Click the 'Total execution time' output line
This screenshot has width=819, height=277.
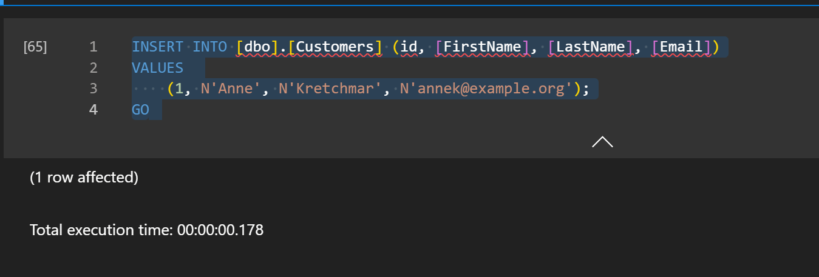click(x=146, y=230)
